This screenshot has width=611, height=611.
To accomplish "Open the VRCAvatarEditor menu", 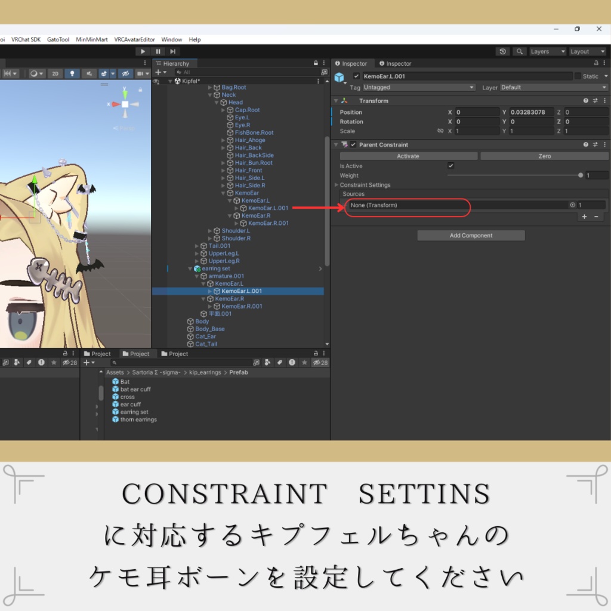I will click(x=134, y=39).
